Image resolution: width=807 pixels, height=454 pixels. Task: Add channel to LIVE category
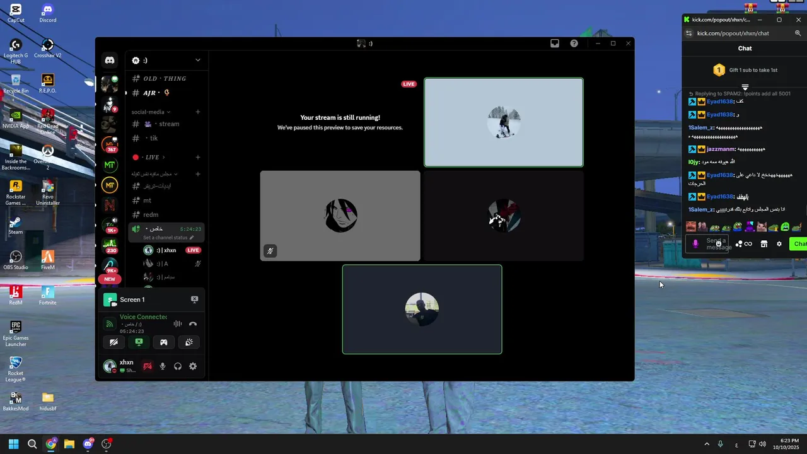(197, 157)
